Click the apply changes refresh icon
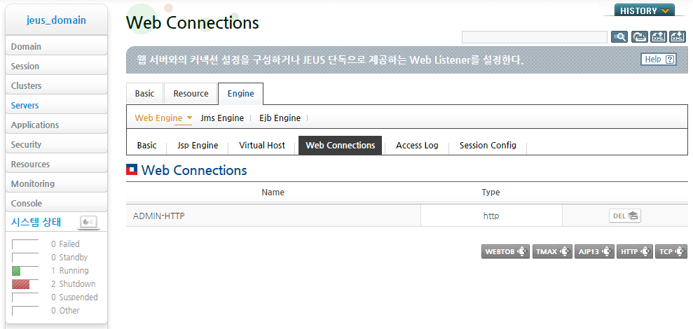 click(639, 37)
